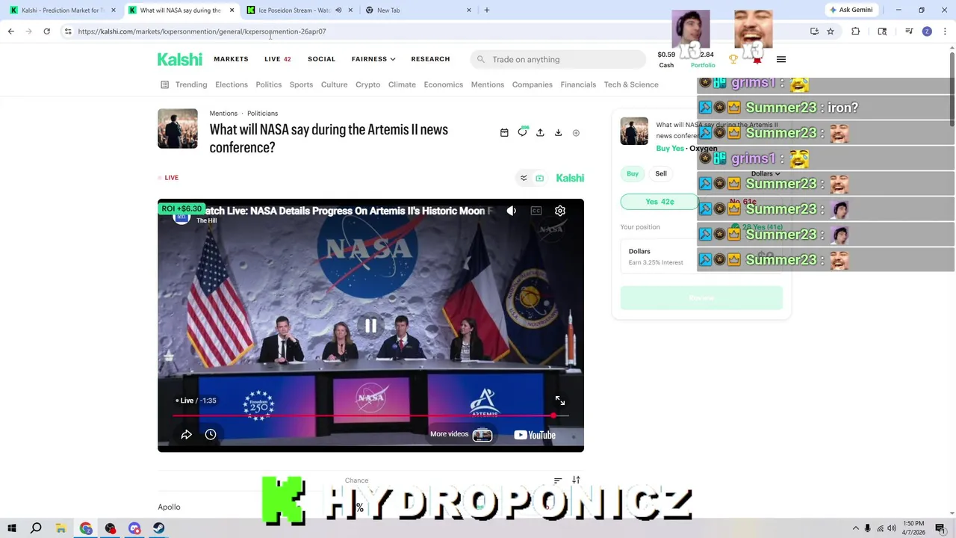This screenshot has width=956, height=538.
Task: Select the Tech & Science category
Action: click(631, 84)
